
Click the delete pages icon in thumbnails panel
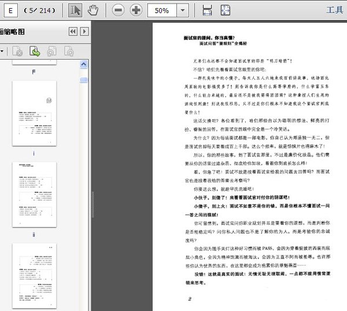[x=18, y=52]
